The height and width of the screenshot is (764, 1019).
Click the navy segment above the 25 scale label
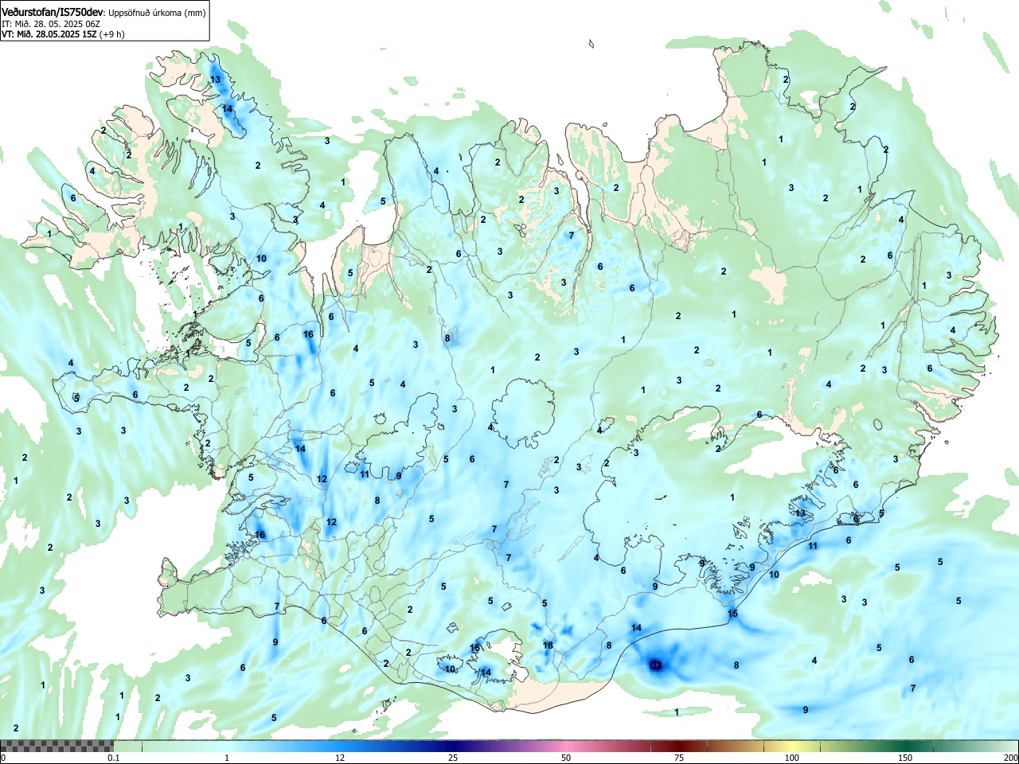tap(453, 746)
